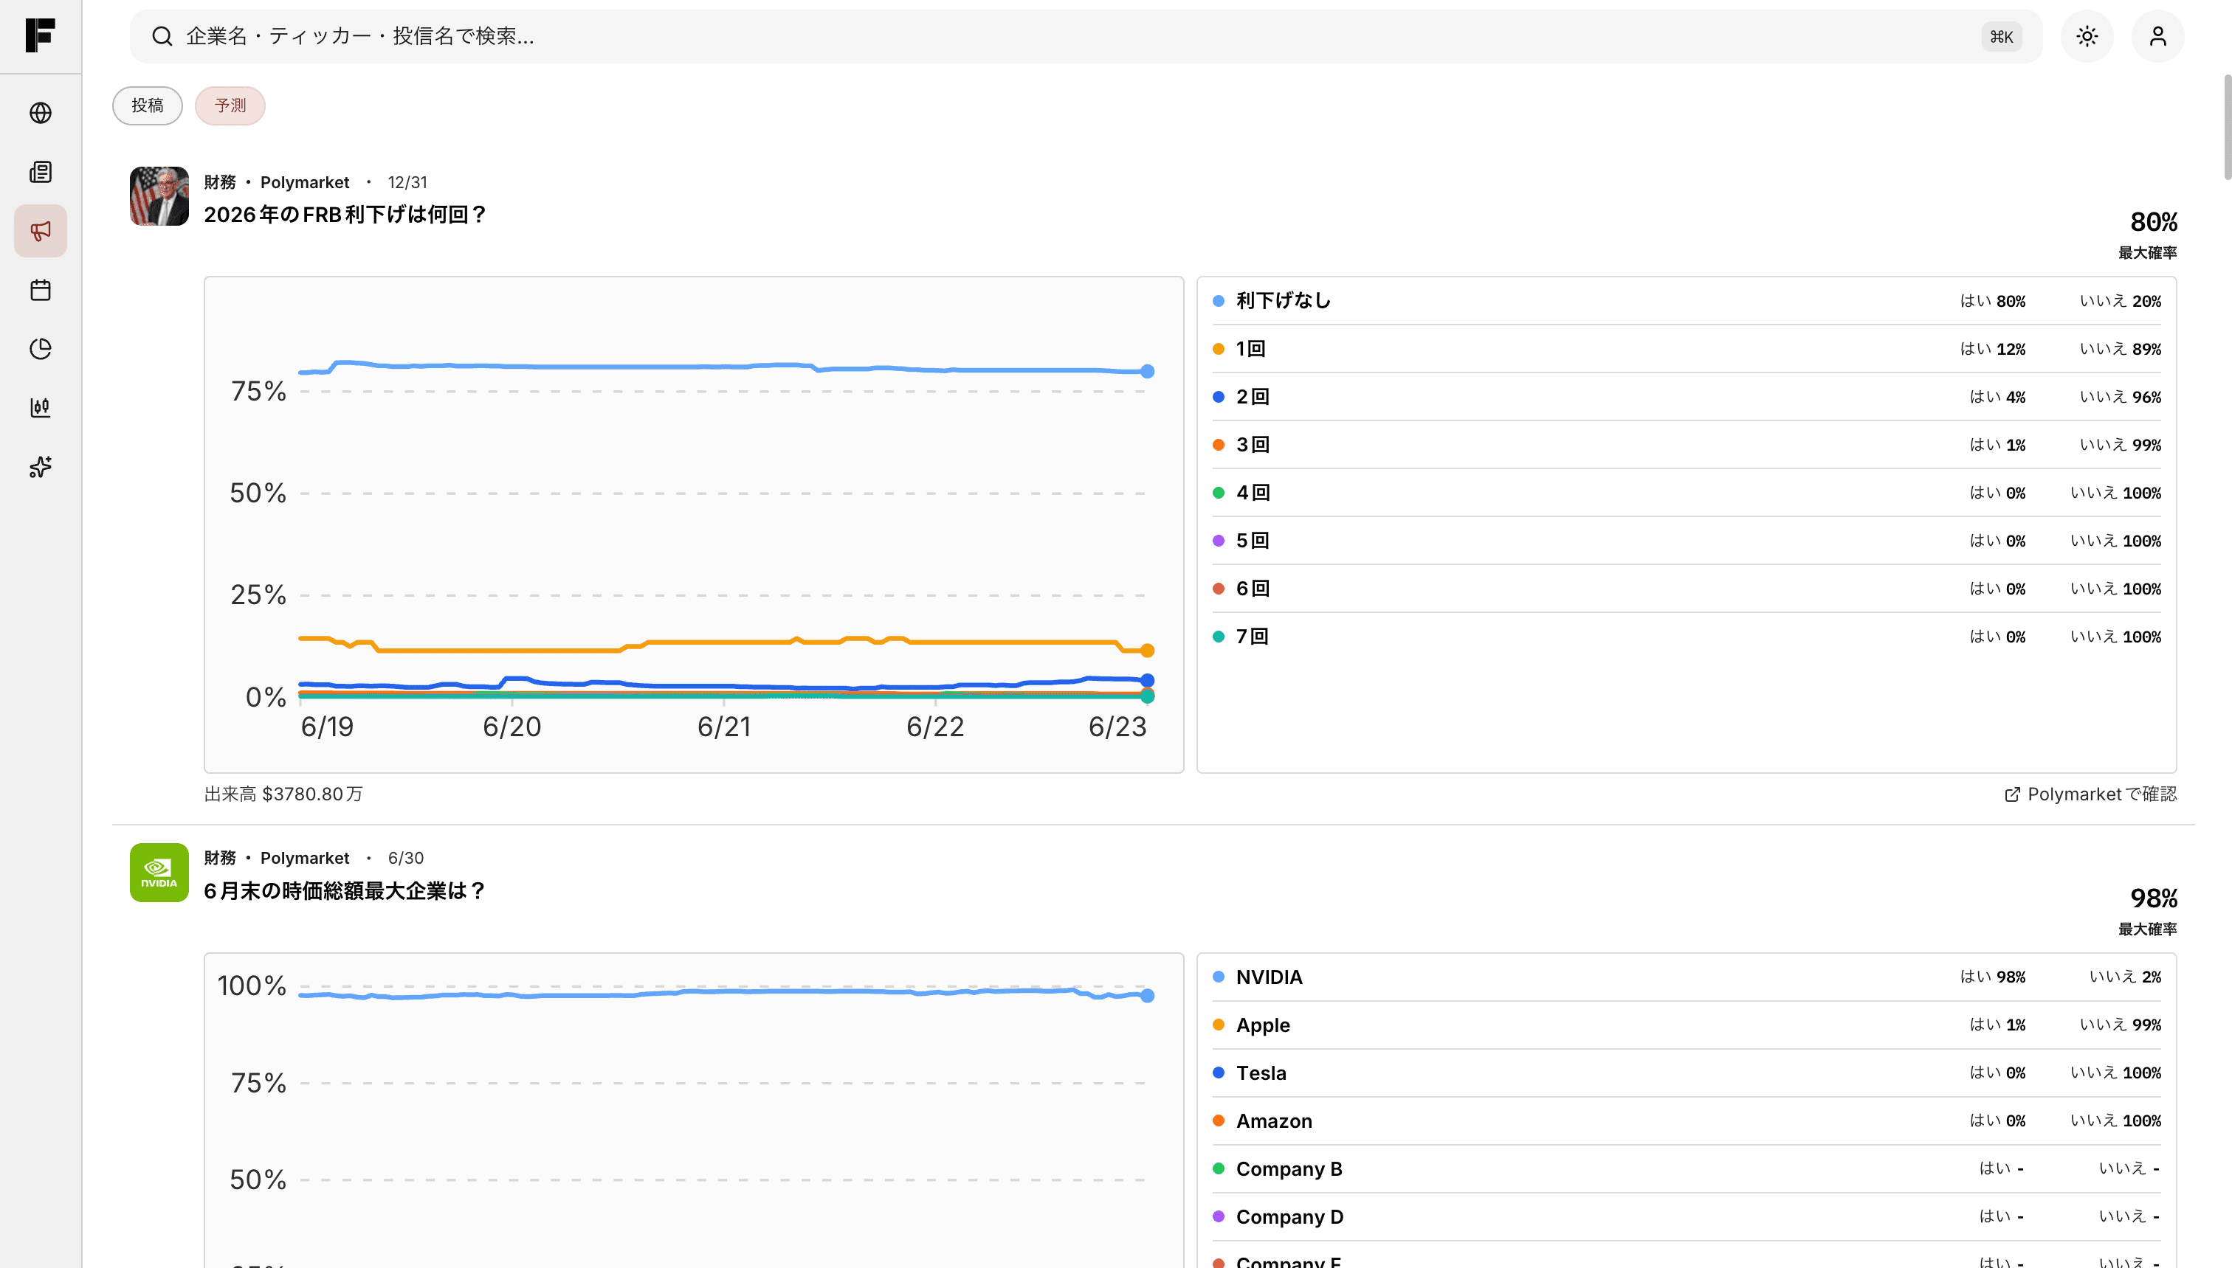Click はい 12% for 1回

(1992, 348)
